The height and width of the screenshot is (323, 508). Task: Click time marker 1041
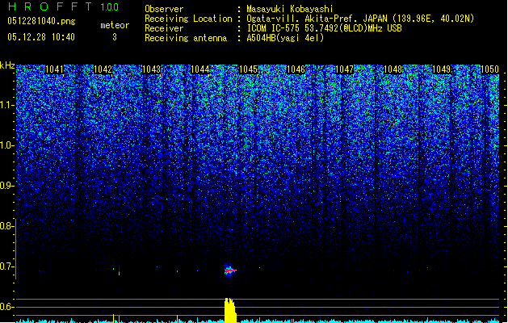click(54, 69)
